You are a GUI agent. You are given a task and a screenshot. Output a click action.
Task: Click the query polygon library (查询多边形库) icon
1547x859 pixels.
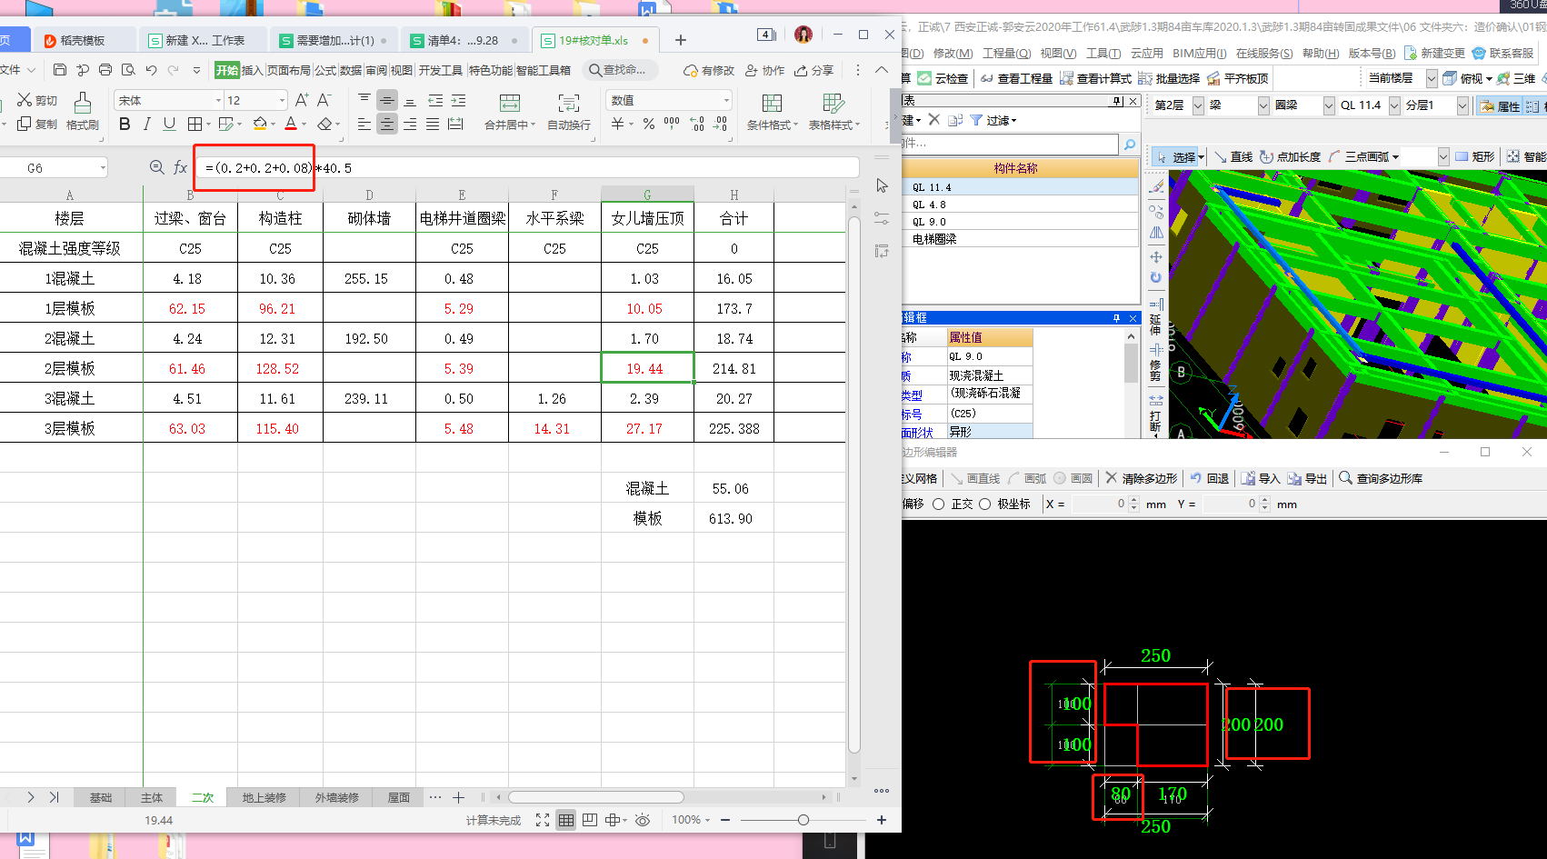coord(1381,478)
